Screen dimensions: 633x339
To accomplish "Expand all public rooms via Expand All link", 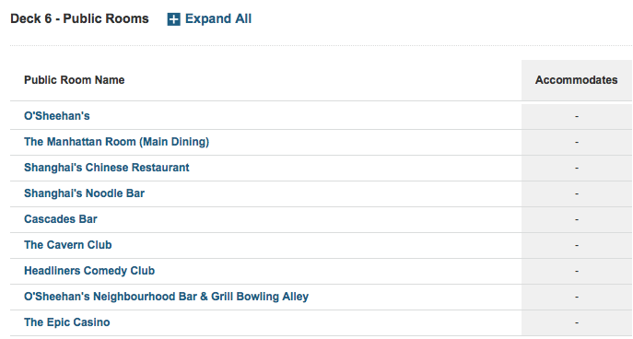I will click(218, 19).
